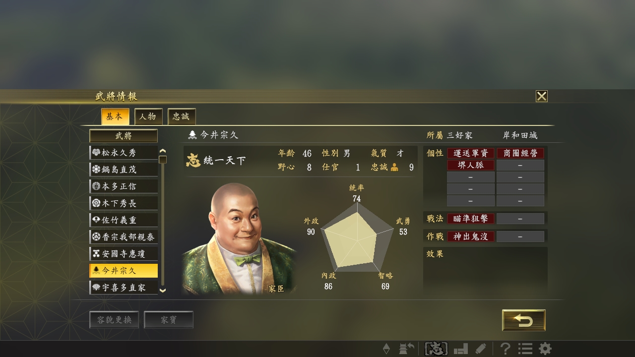Select the 志 ambition icon in bottom bar
The height and width of the screenshot is (357, 635).
coord(436,349)
